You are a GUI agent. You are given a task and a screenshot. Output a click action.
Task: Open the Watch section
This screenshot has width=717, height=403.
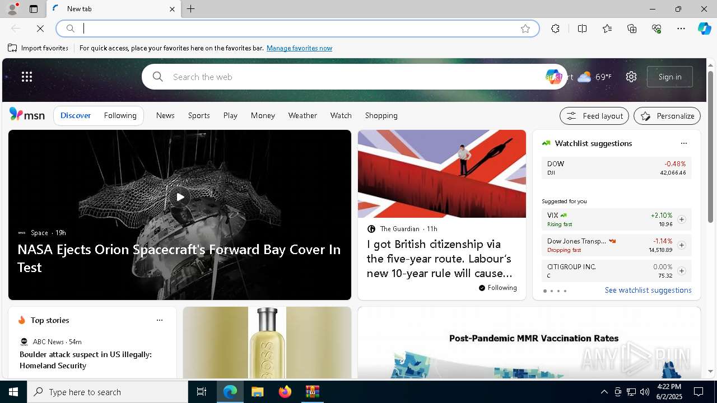click(x=341, y=115)
